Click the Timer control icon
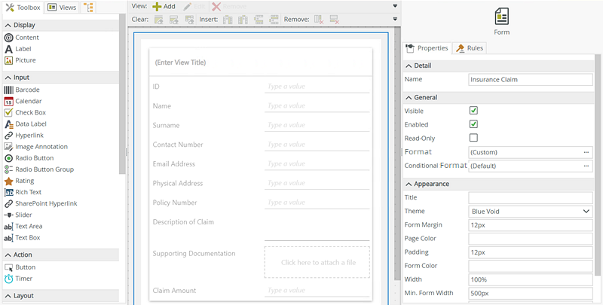Image resolution: width=603 pixels, height=305 pixels. pyautogui.click(x=8, y=279)
